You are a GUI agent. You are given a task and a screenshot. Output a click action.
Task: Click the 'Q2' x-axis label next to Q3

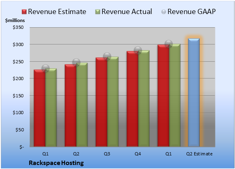point(76,154)
